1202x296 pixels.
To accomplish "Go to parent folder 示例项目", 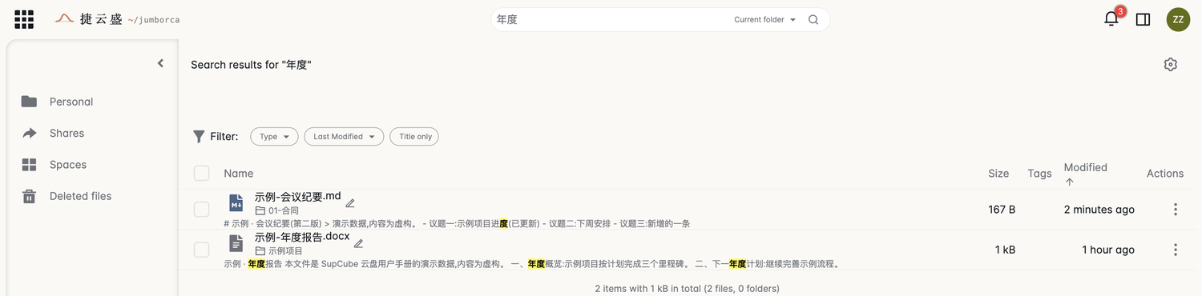I will pos(279,251).
